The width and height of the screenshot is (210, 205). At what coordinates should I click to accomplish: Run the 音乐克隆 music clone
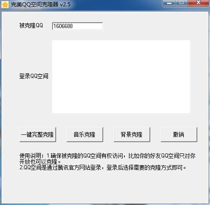pos(85,134)
